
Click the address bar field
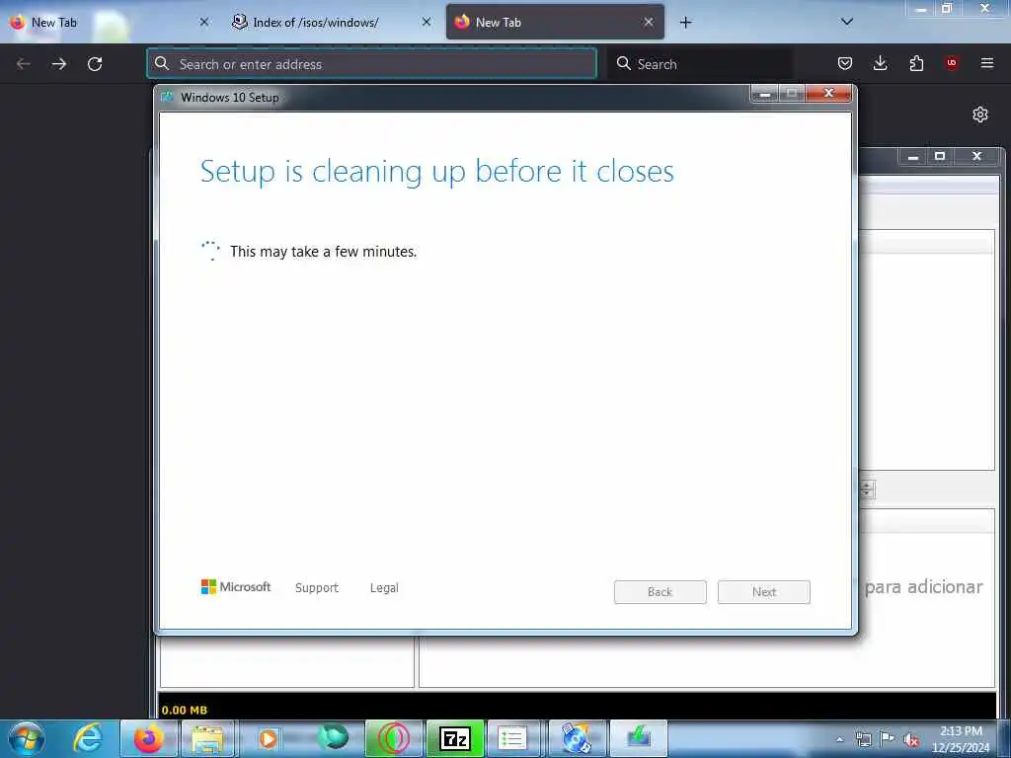tap(371, 64)
